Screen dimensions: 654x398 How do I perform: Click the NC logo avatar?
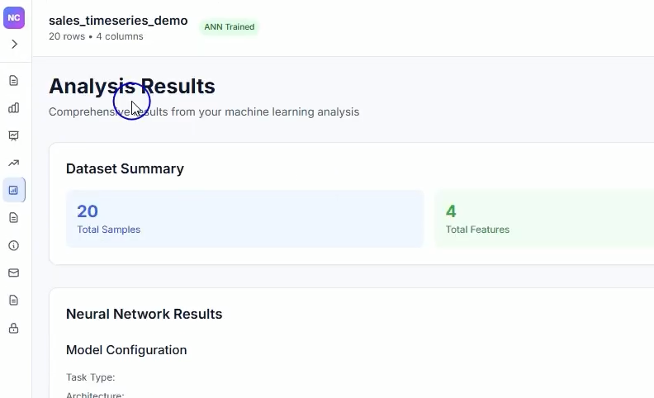pos(14,17)
